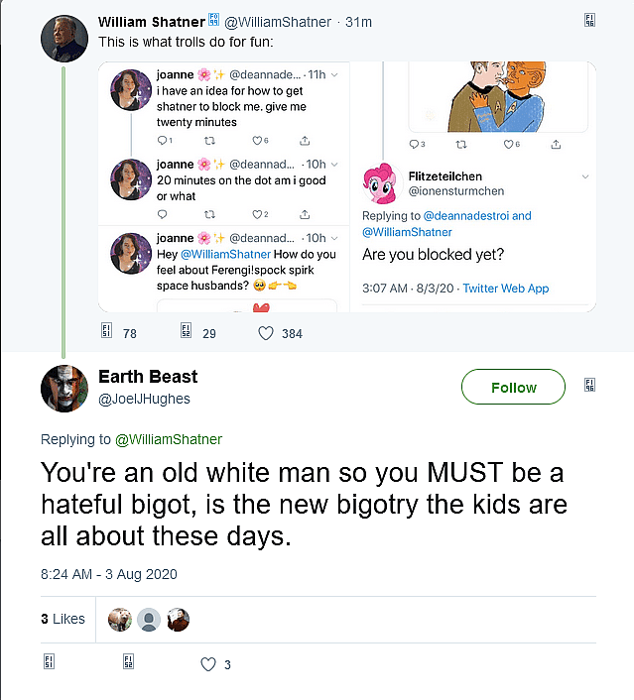Open first liker's avatar beside 3 Likes
Screen dimensions: 634x700
[x=119, y=620]
